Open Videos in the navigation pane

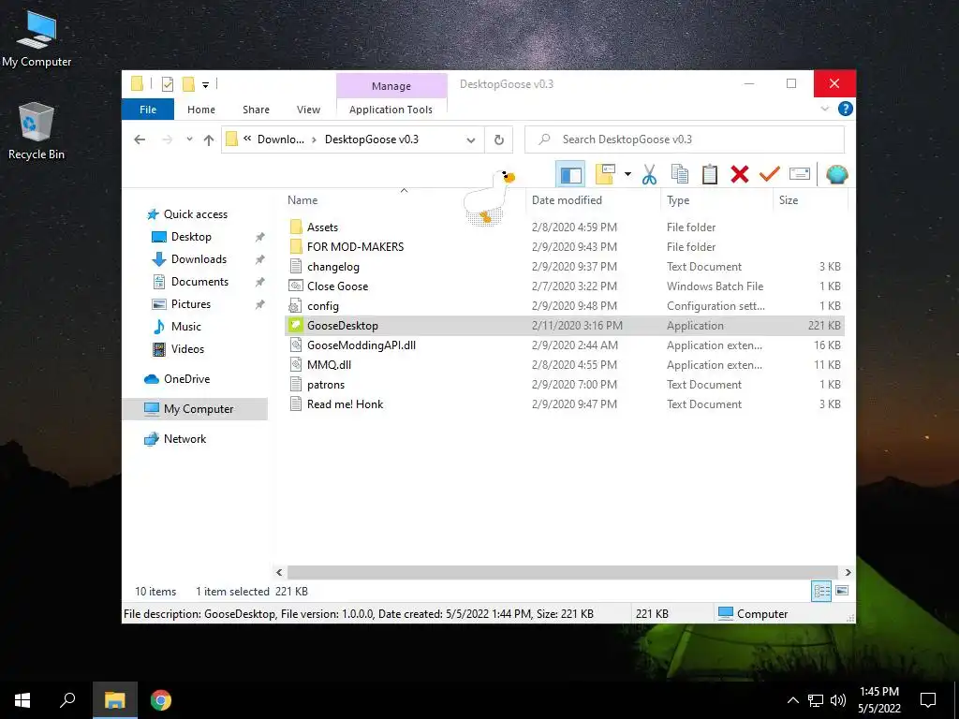187,349
